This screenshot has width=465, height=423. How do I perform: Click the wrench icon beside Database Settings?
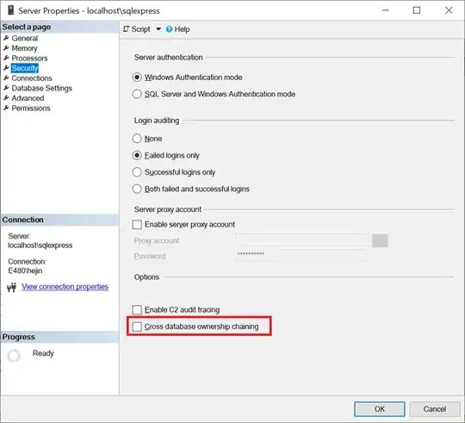6,88
